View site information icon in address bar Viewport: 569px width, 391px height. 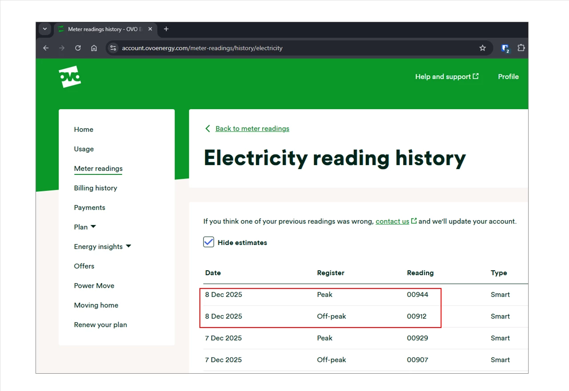pyautogui.click(x=113, y=48)
